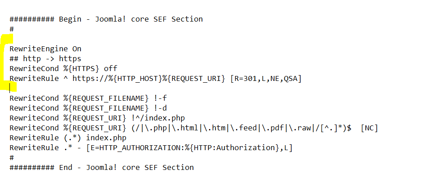Click the single '#' line under the Begin comment
This screenshot has width=445, height=196.
coord(12,29)
